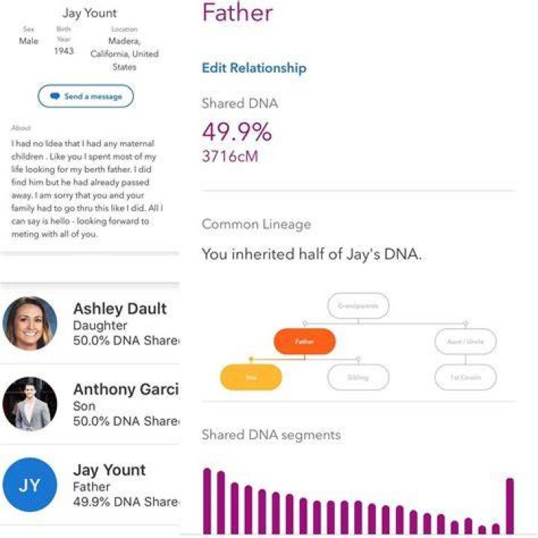Select the Sibling node in lineage chart
The width and height of the screenshot is (538, 538).
[x=358, y=377]
